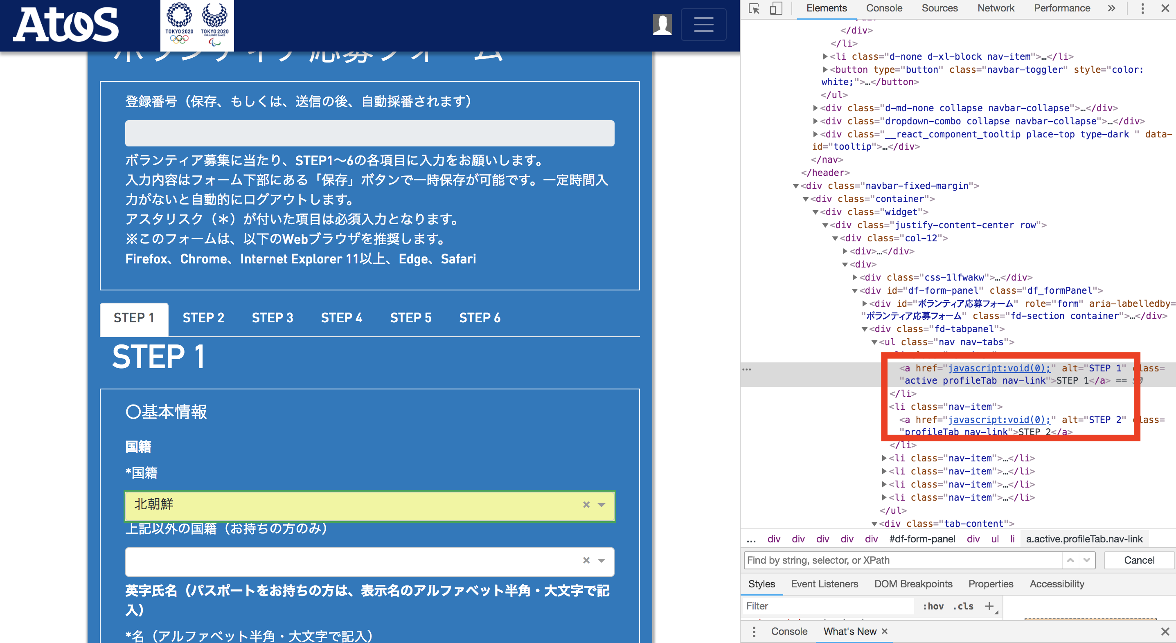
Task: Open the nationality dropdown showing 北朝鮮
Action: pos(600,506)
